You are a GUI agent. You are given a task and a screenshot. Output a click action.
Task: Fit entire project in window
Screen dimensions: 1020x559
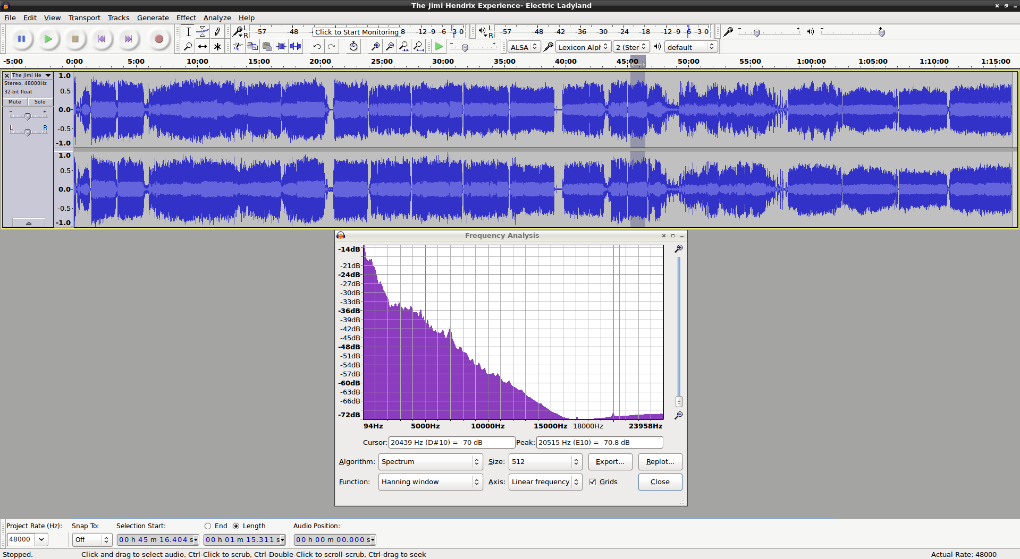(419, 47)
